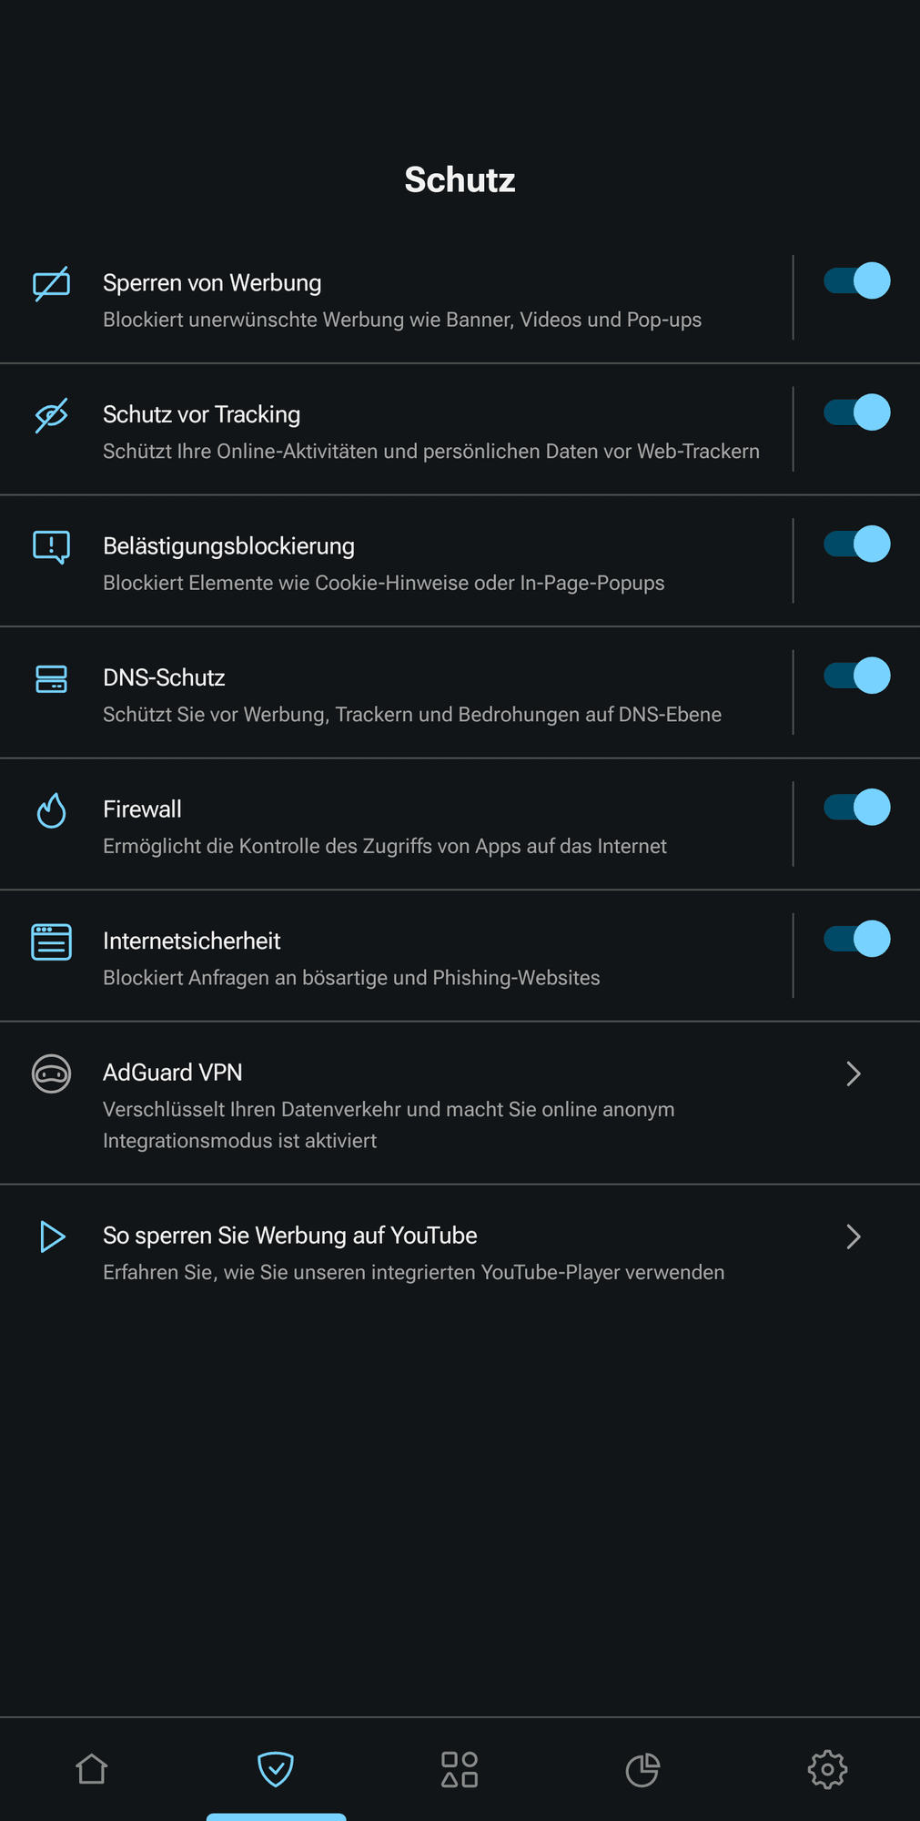Click the ad blocking crossed-screen icon
The image size is (920, 1821).
pyautogui.click(x=52, y=284)
